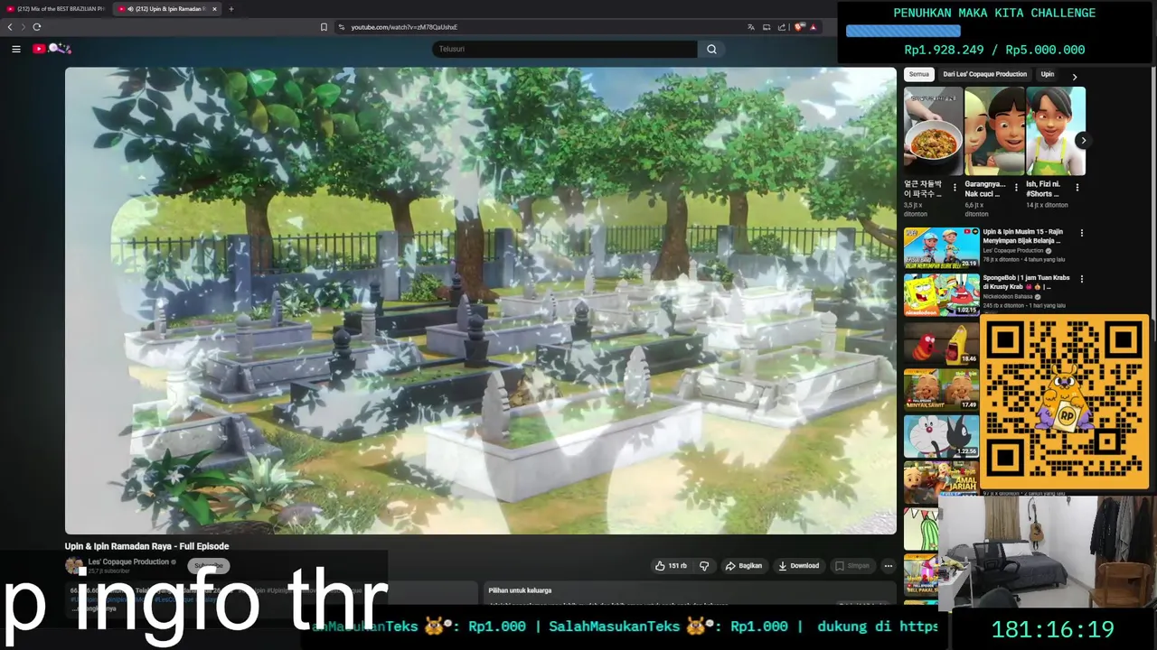The width and height of the screenshot is (1157, 650).
Task: Open the Ish, Fizi ni Short thumbnail
Action: [1055, 131]
